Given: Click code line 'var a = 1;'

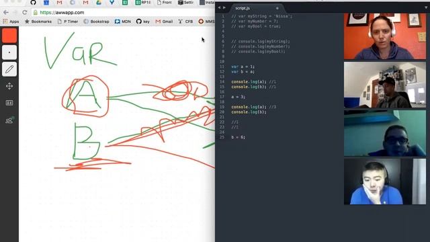Looking at the screenshot, I should pos(243,67).
